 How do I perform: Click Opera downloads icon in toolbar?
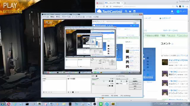point(187,6)
